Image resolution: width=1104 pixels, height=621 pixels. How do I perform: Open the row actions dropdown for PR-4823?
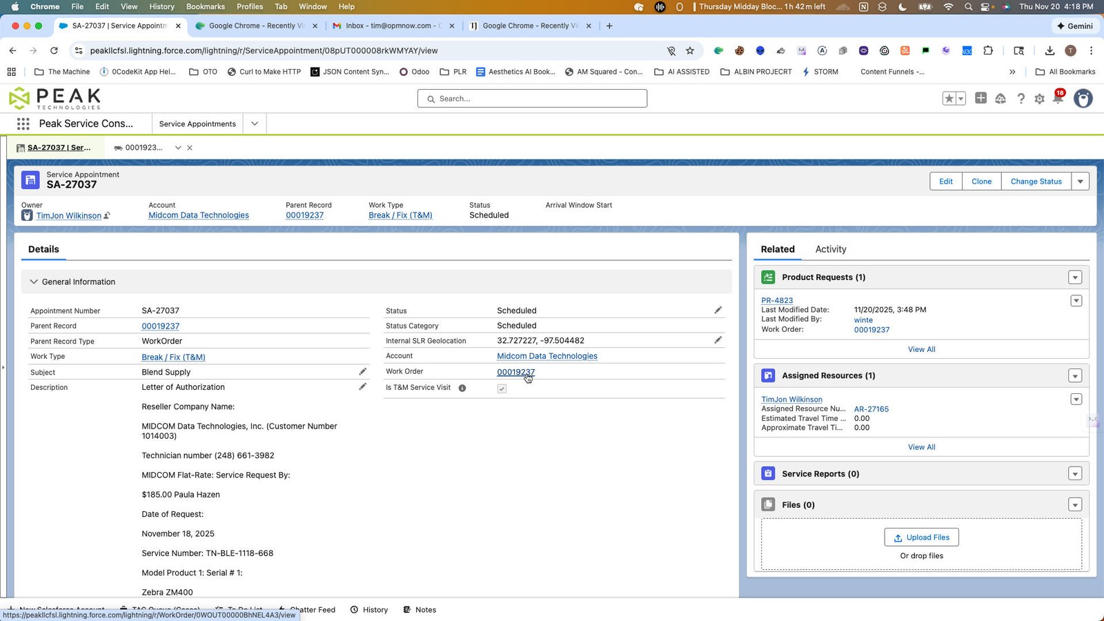coord(1076,301)
